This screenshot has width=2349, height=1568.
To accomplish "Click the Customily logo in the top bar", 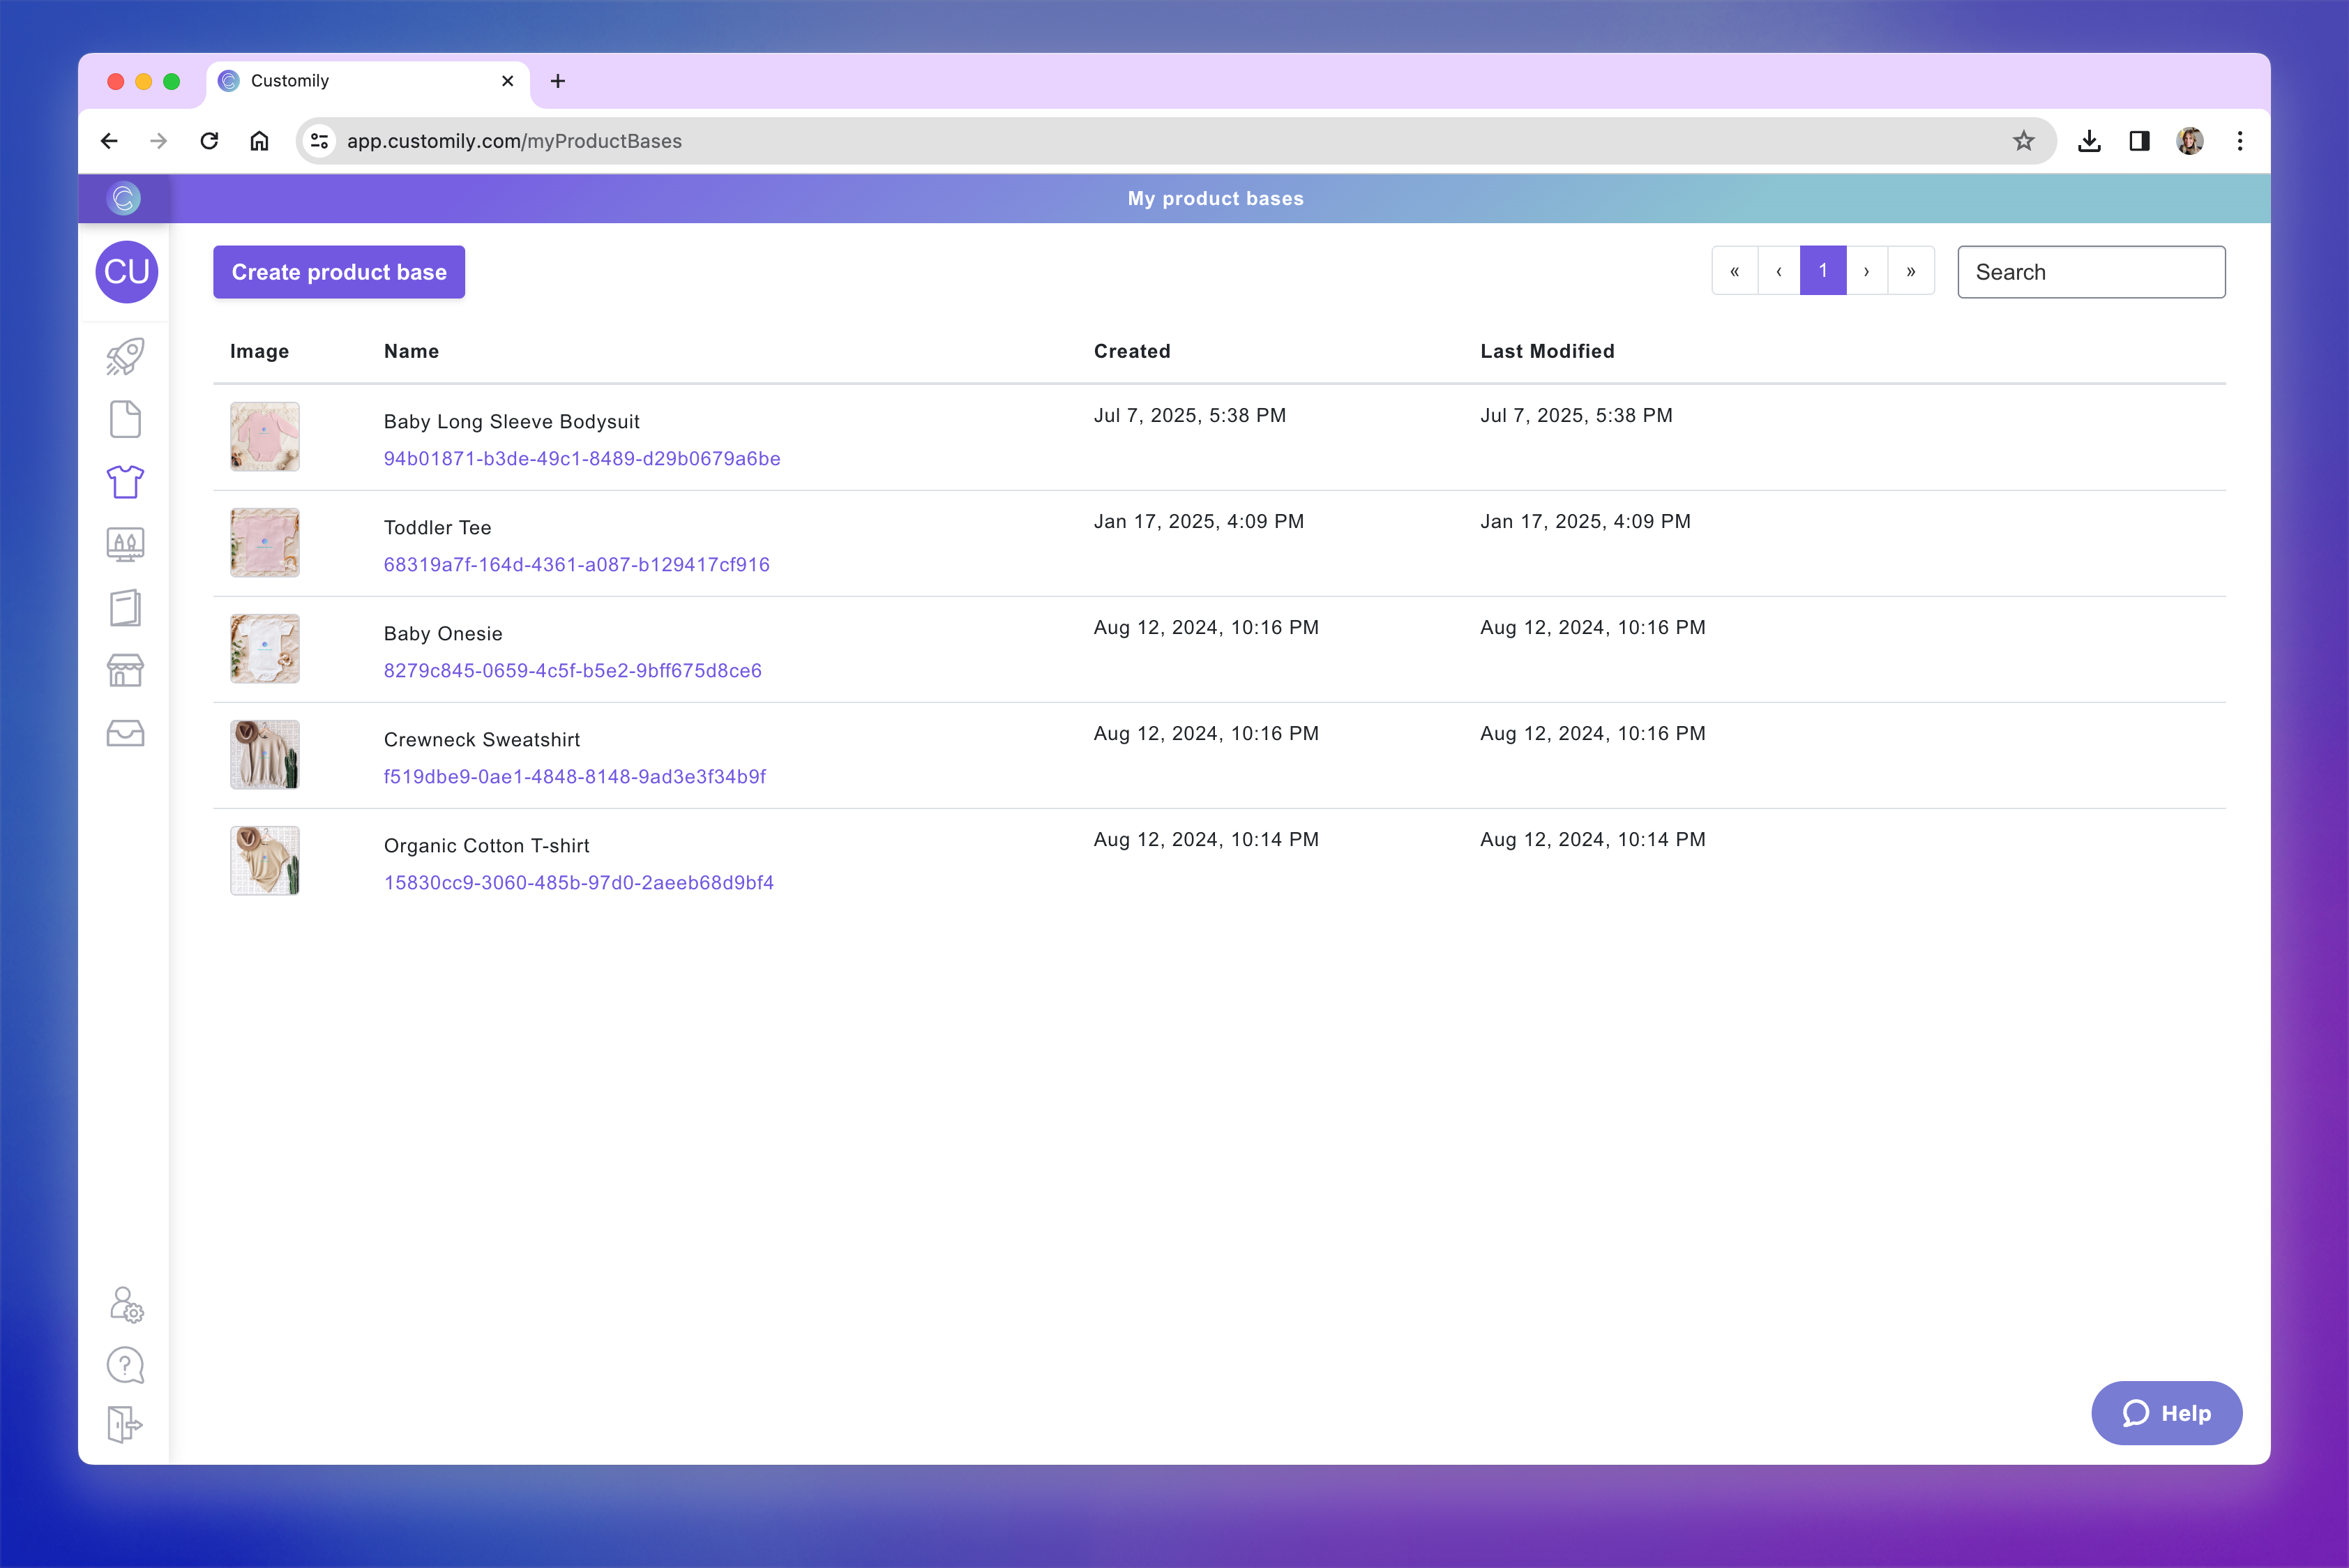I will click(x=124, y=198).
